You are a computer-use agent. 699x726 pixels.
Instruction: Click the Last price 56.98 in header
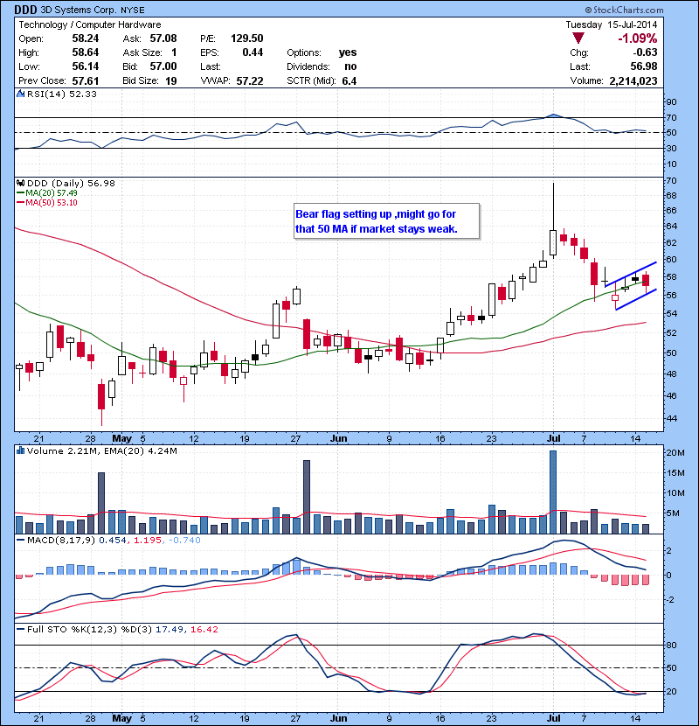coord(644,66)
